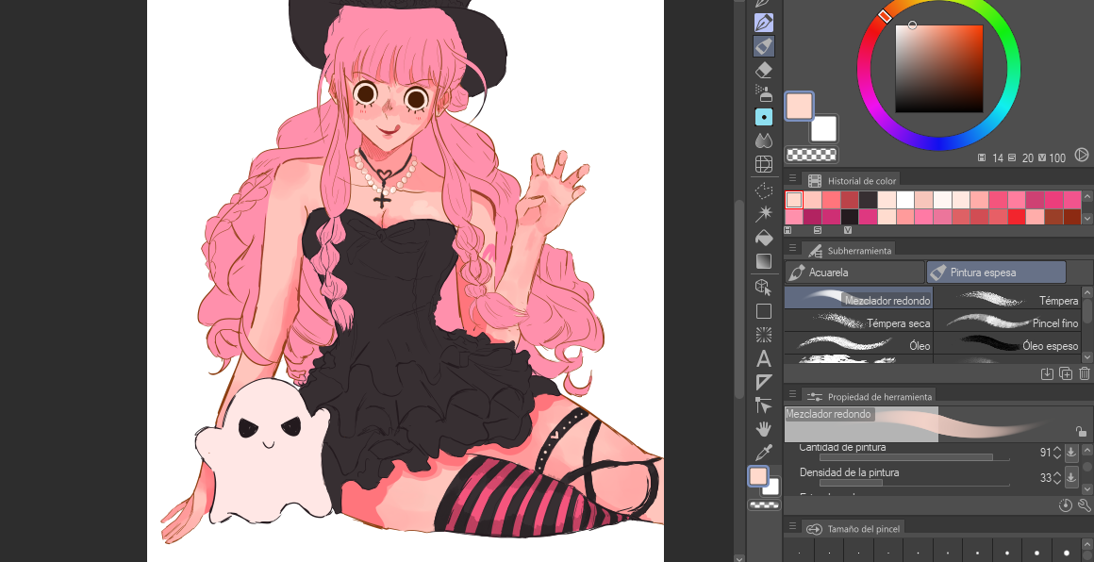Screen dimensions: 1094x562
Task: Open the Tamaño del pincel tab
Action: click(x=854, y=529)
